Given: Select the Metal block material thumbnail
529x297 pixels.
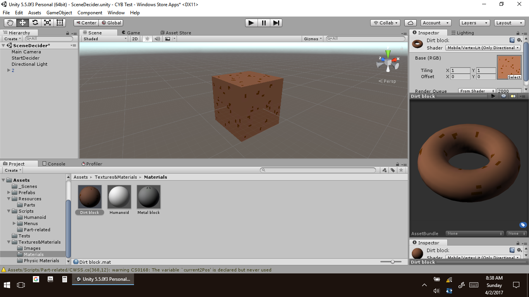Looking at the screenshot, I should (149, 197).
